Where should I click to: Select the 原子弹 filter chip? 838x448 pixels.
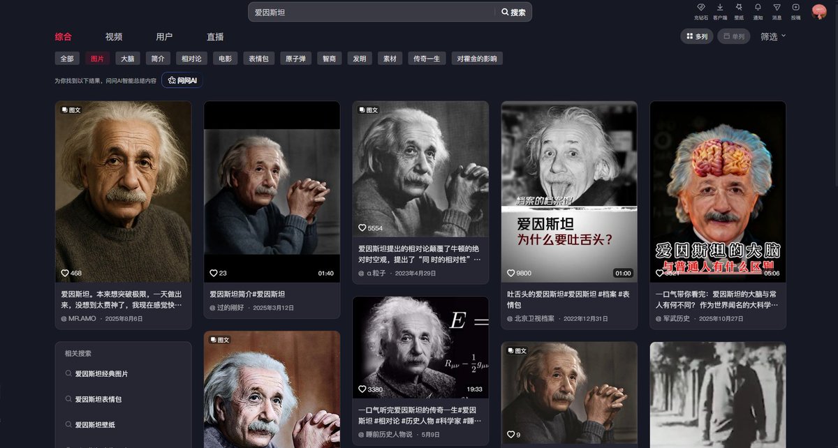click(295, 59)
